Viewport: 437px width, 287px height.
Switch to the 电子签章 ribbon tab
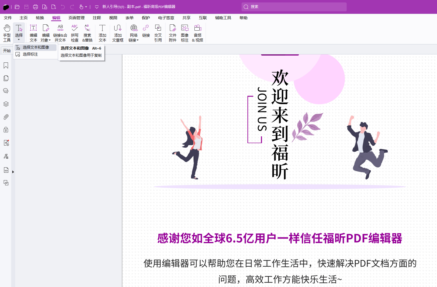pos(166,18)
